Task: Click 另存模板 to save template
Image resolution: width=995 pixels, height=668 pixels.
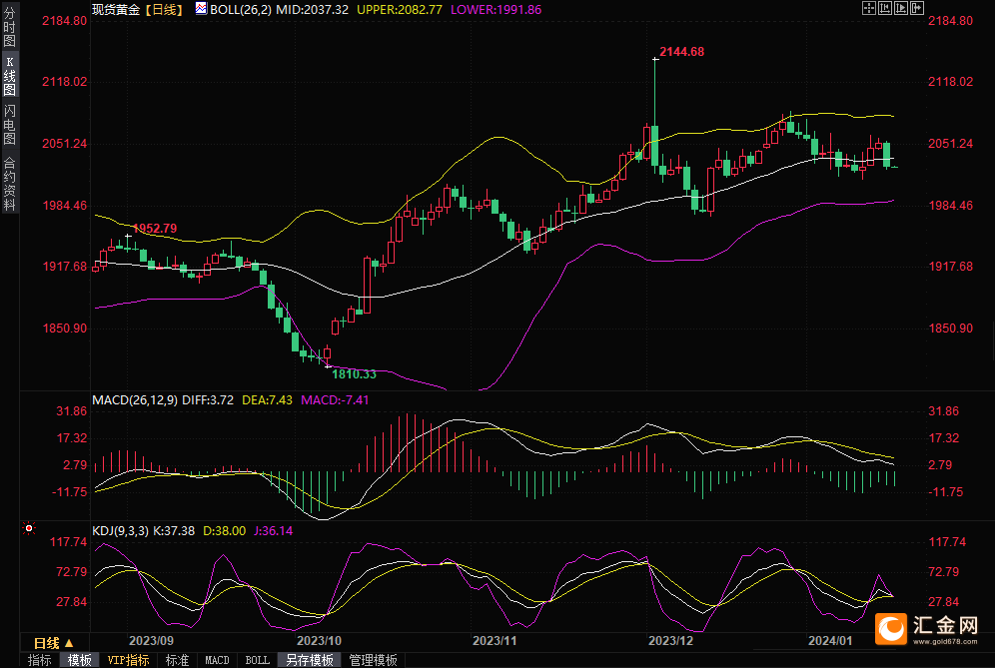Action: [309, 660]
